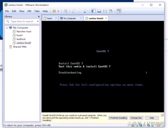Choose Install CentOS 7 boot entry

click(x=71, y=63)
